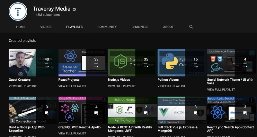
Task: Click the Expense Tracker React Projects thumbnail
Action: pyautogui.click(x=83, y=63)
